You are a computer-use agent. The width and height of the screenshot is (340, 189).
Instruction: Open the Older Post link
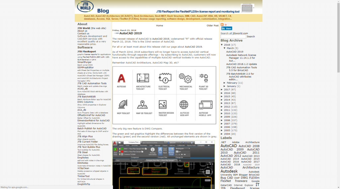[212, 26]
